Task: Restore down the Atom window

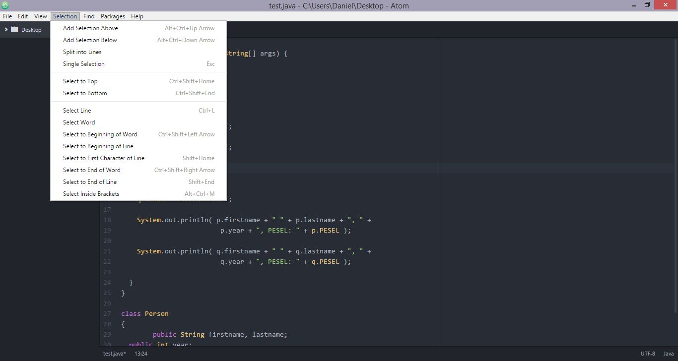Action: coord(647,5)
